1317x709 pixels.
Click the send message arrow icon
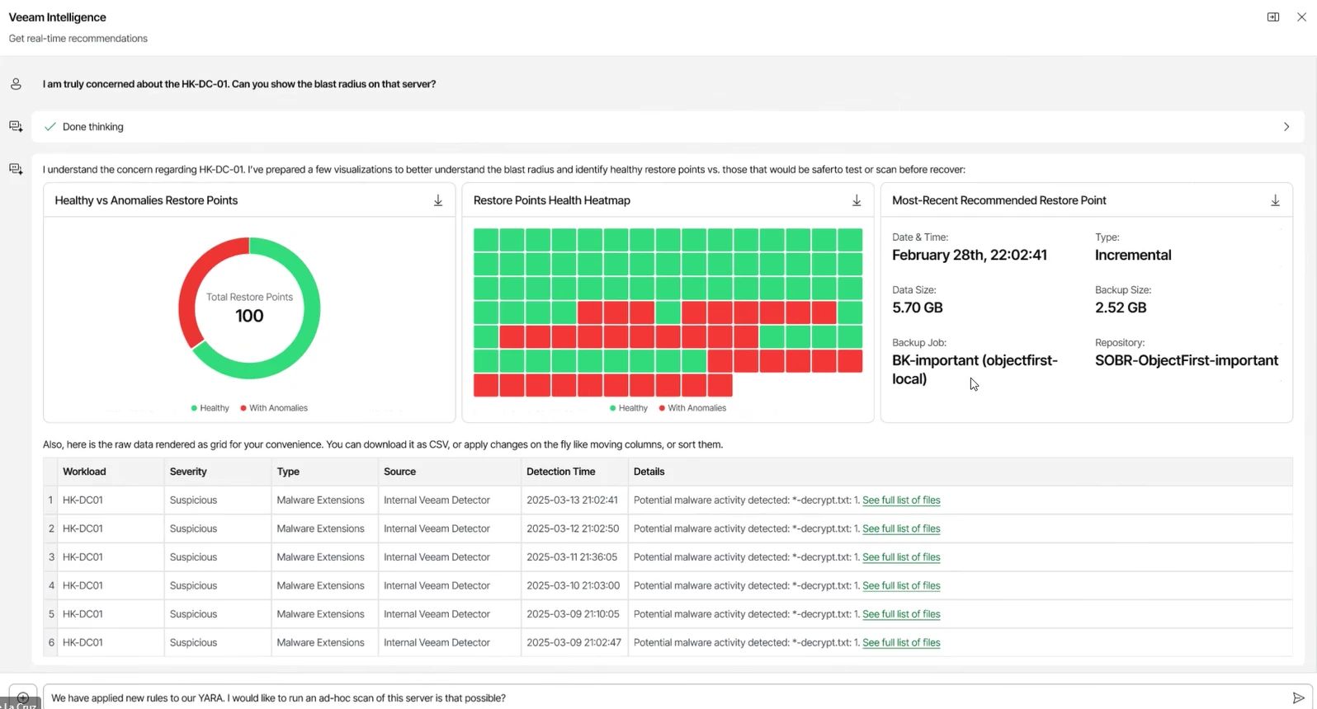(1298, 697)
